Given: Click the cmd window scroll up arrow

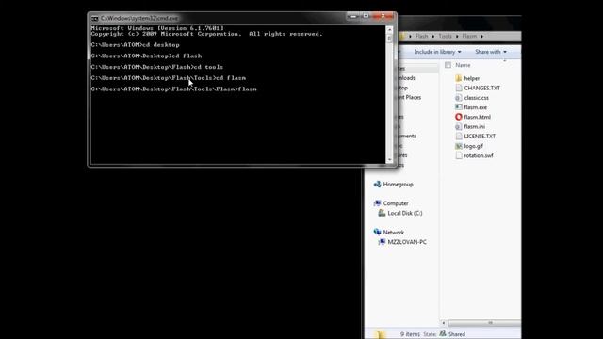Looking at the screenshot, I should [x=389, y=29].
